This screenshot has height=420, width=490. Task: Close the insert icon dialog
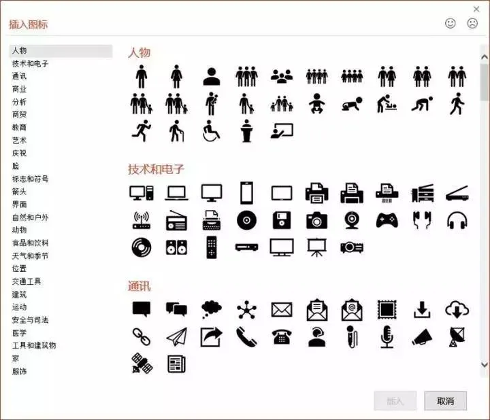click(476, 9)
